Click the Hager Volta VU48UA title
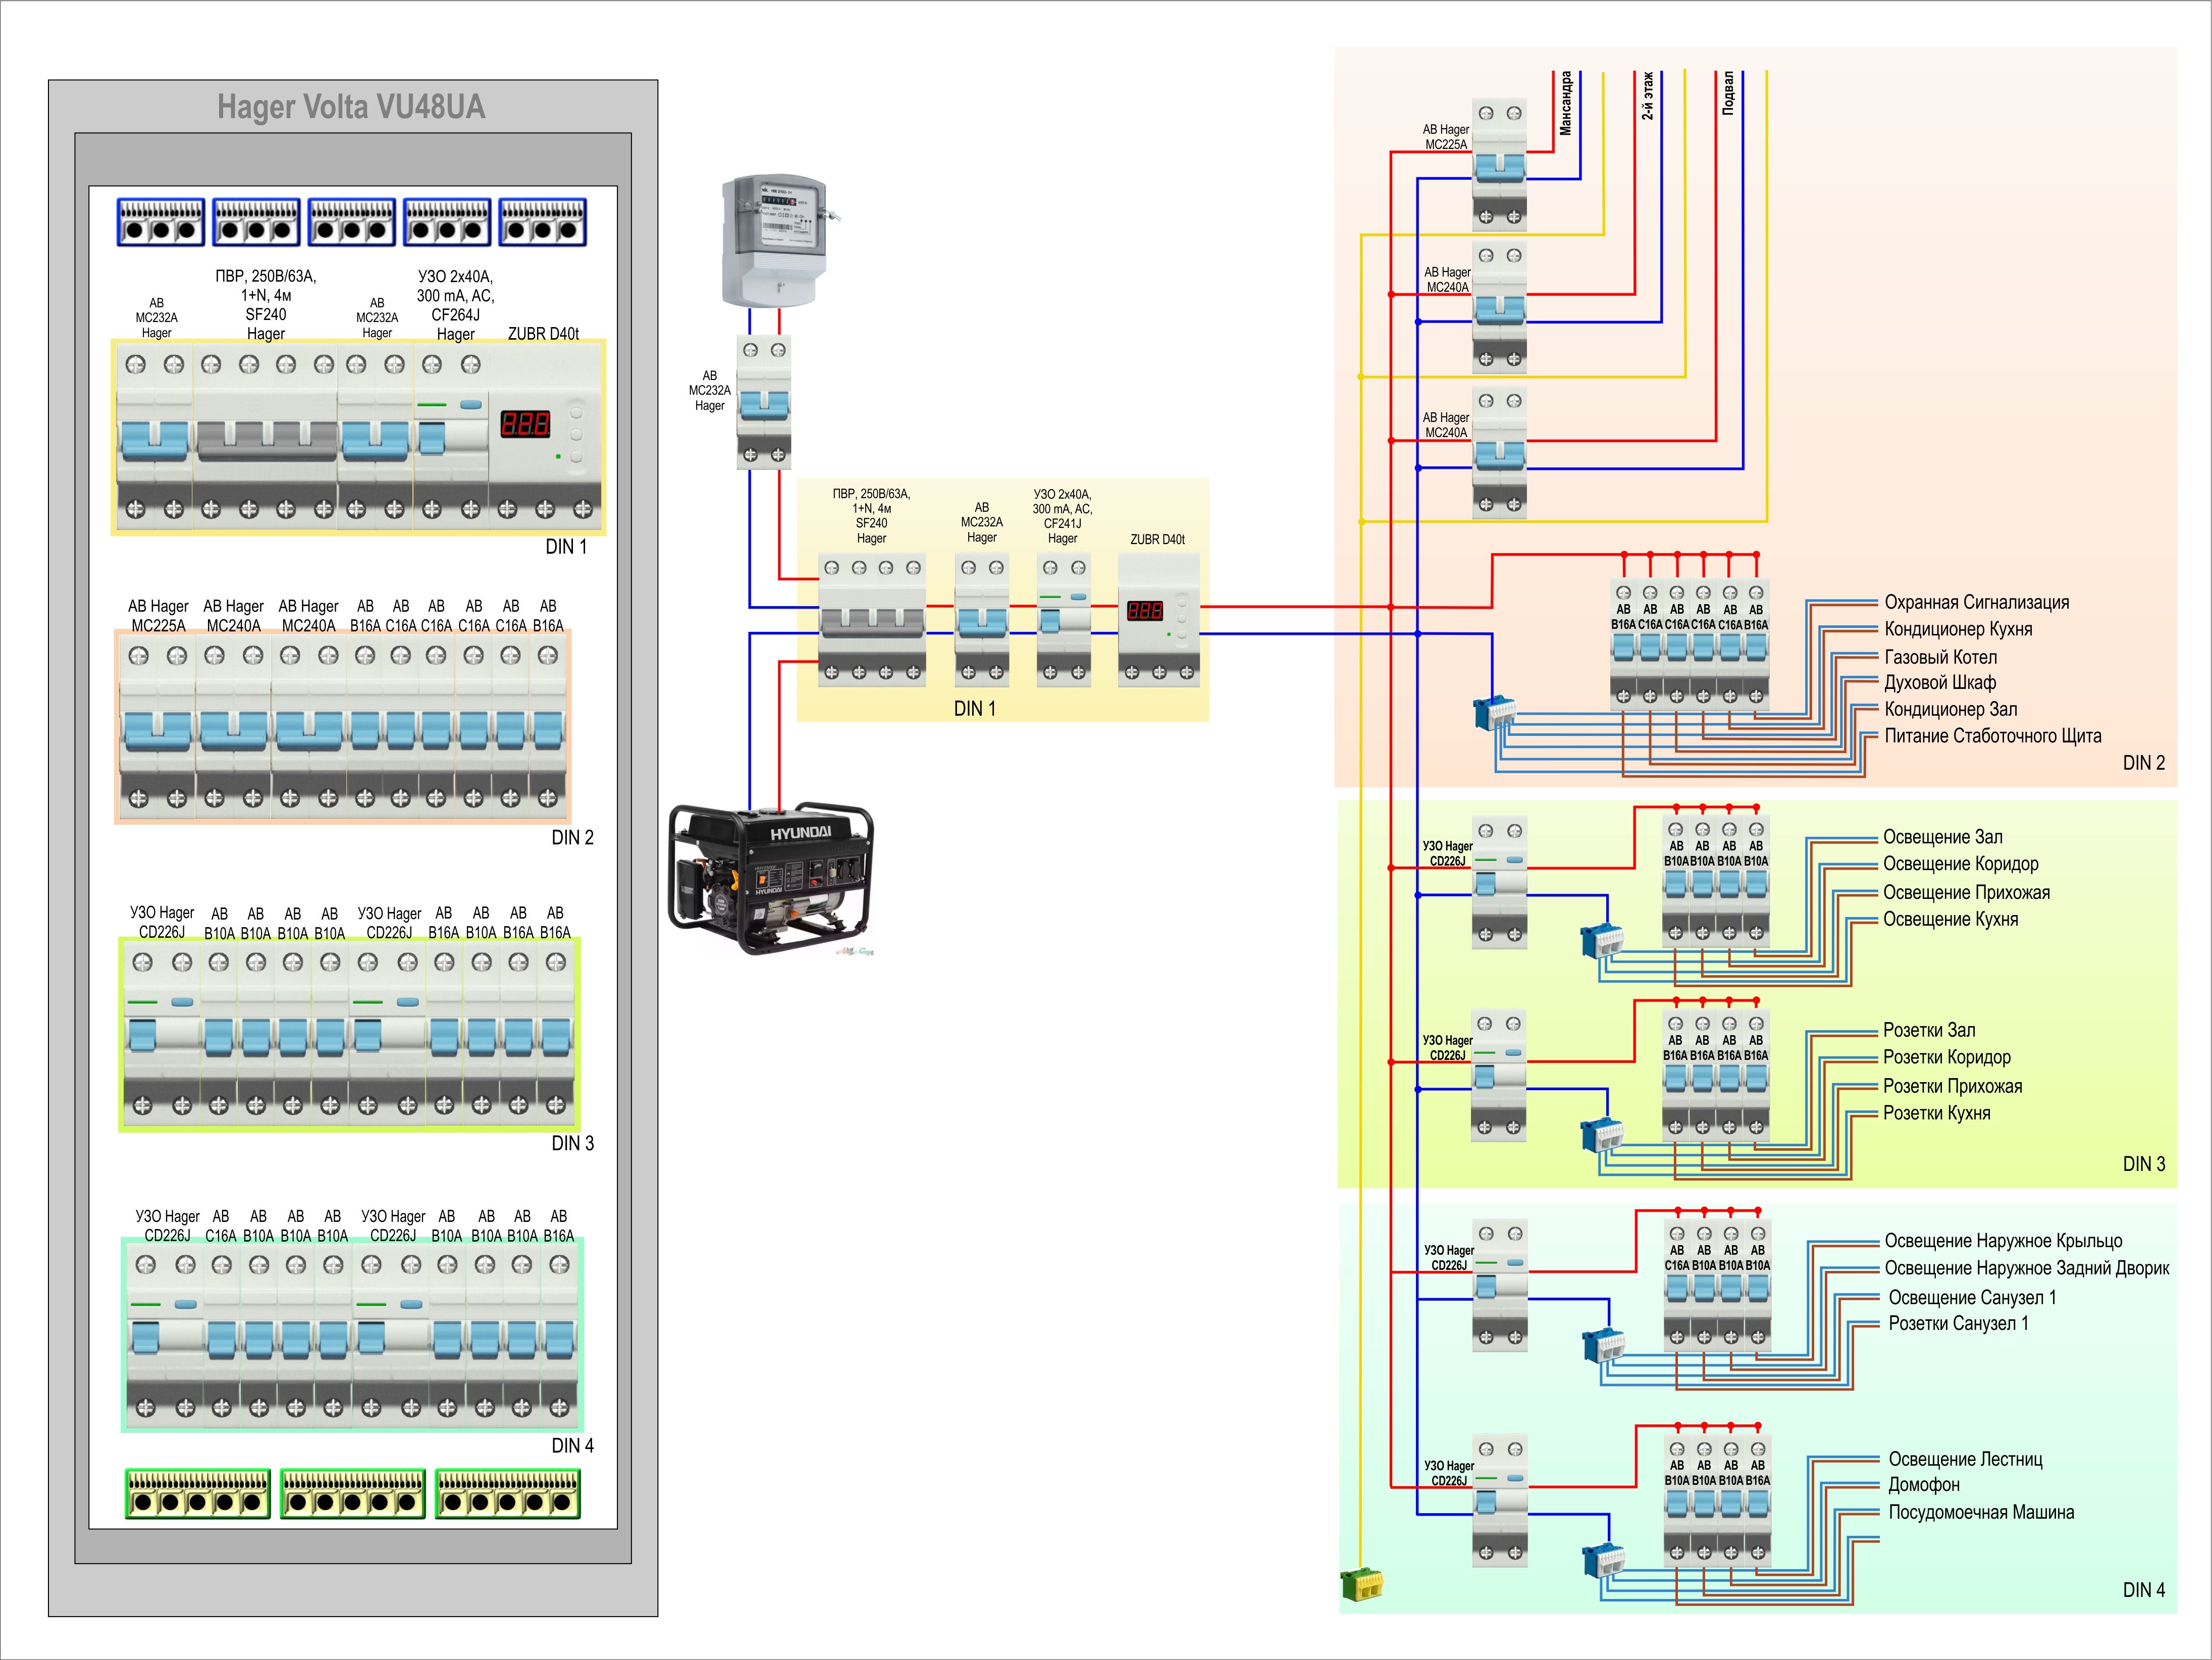The height and width of the screenshot is (1660, 2212). point(351,107)
